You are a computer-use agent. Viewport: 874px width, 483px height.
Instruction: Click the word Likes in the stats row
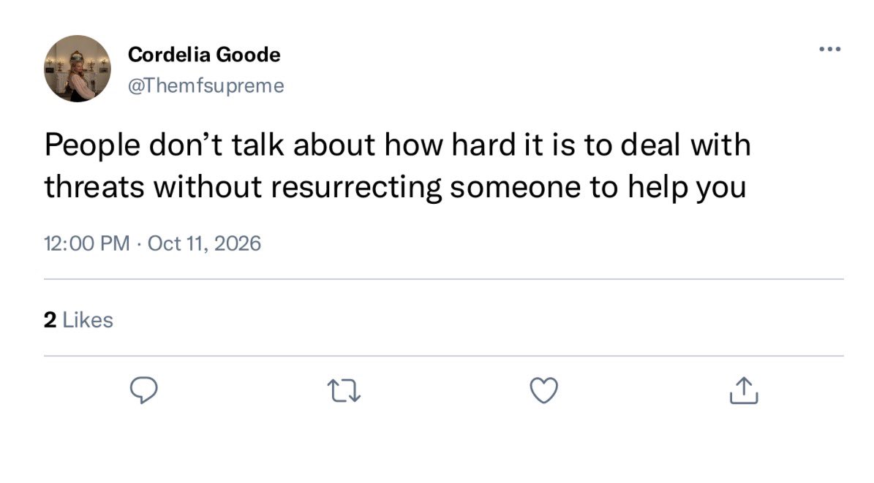(x=88, y=320)
